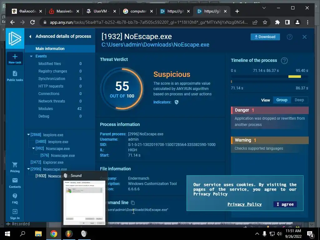Select [2472] Explorer.exe process
Screen dimensions: 320x240
point(47,162)
